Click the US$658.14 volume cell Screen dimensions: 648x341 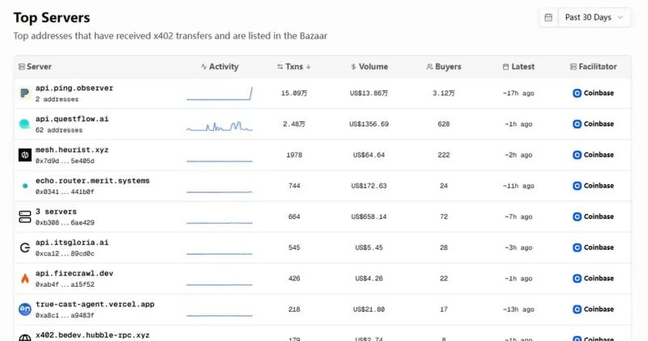tap(369, 217)
